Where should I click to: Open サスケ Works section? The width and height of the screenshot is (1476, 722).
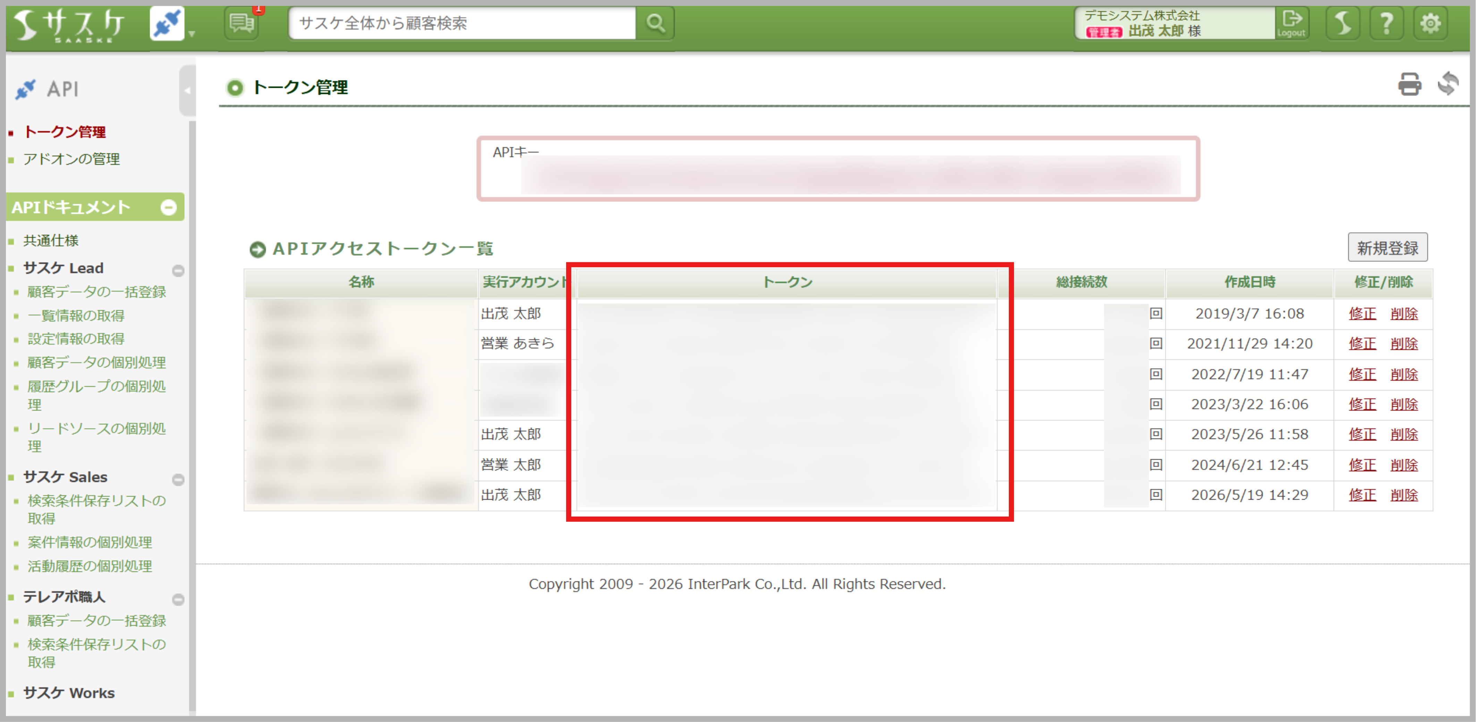(x=69, y=693)
